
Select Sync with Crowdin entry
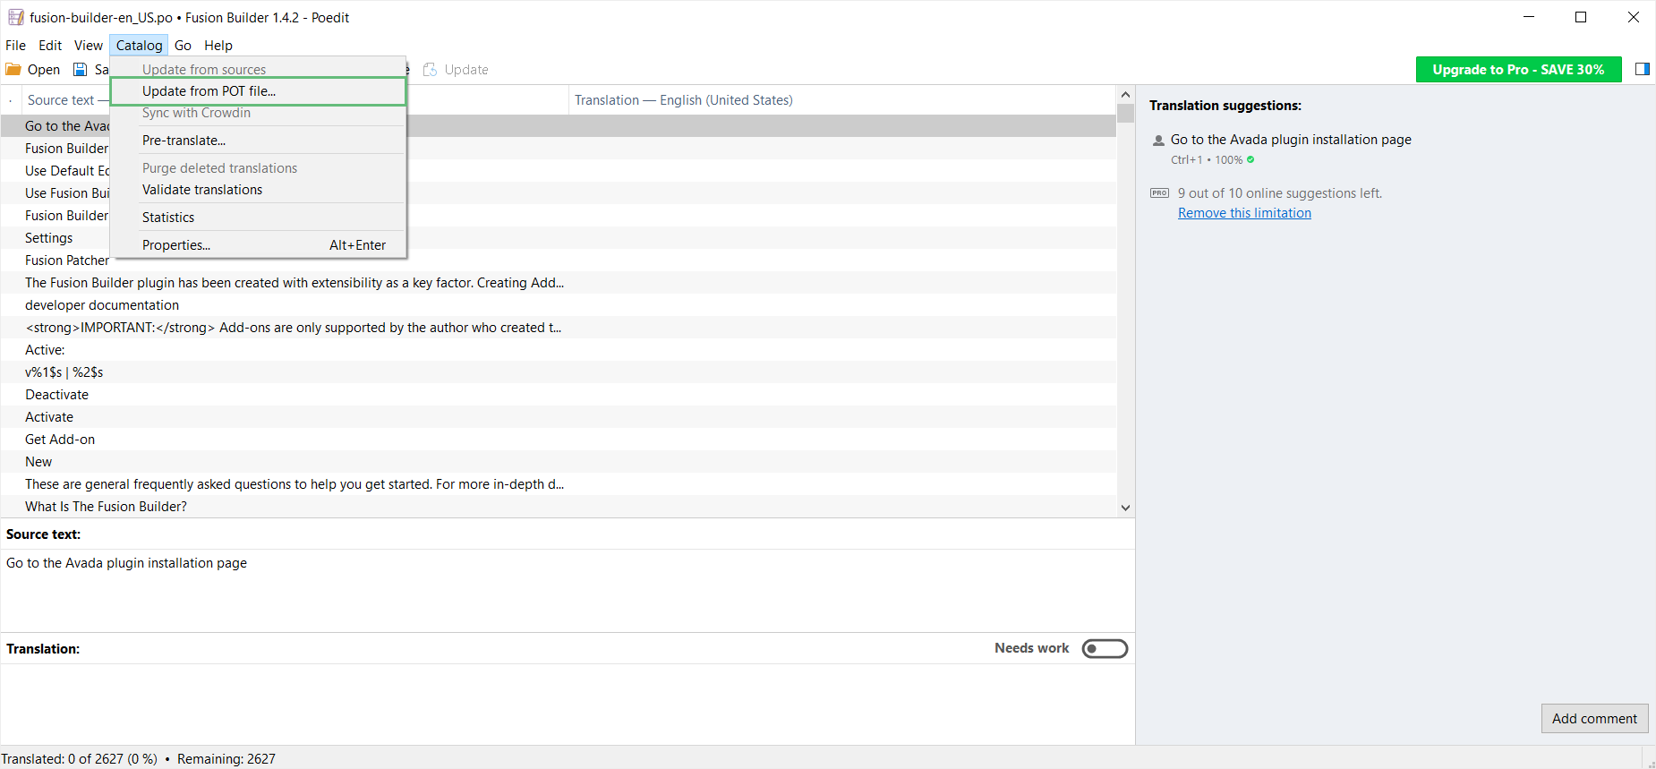point(258,113)
